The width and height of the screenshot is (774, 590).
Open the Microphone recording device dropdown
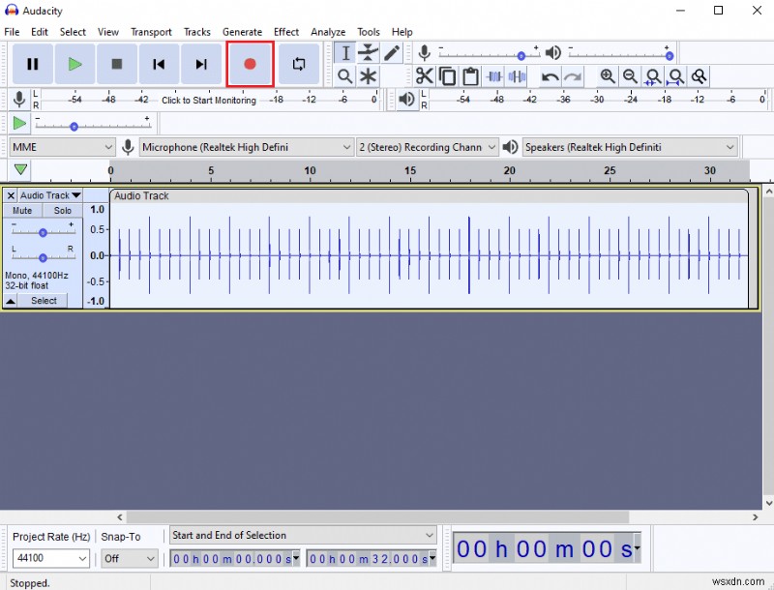point(247,147)
